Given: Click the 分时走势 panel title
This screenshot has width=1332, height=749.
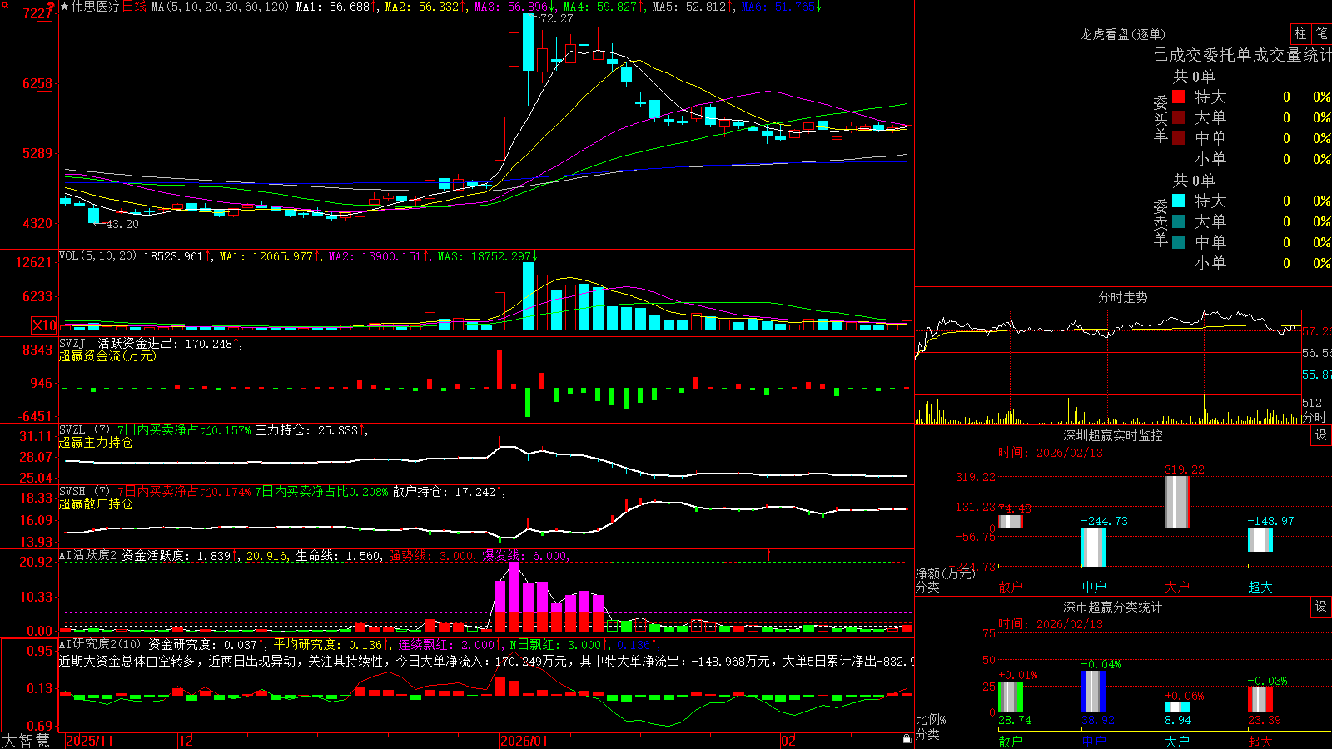Looking at the screenshot, I should click(x=1122, y=297).
